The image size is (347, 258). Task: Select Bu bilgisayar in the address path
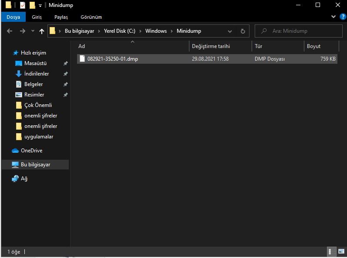click(79, 31)
